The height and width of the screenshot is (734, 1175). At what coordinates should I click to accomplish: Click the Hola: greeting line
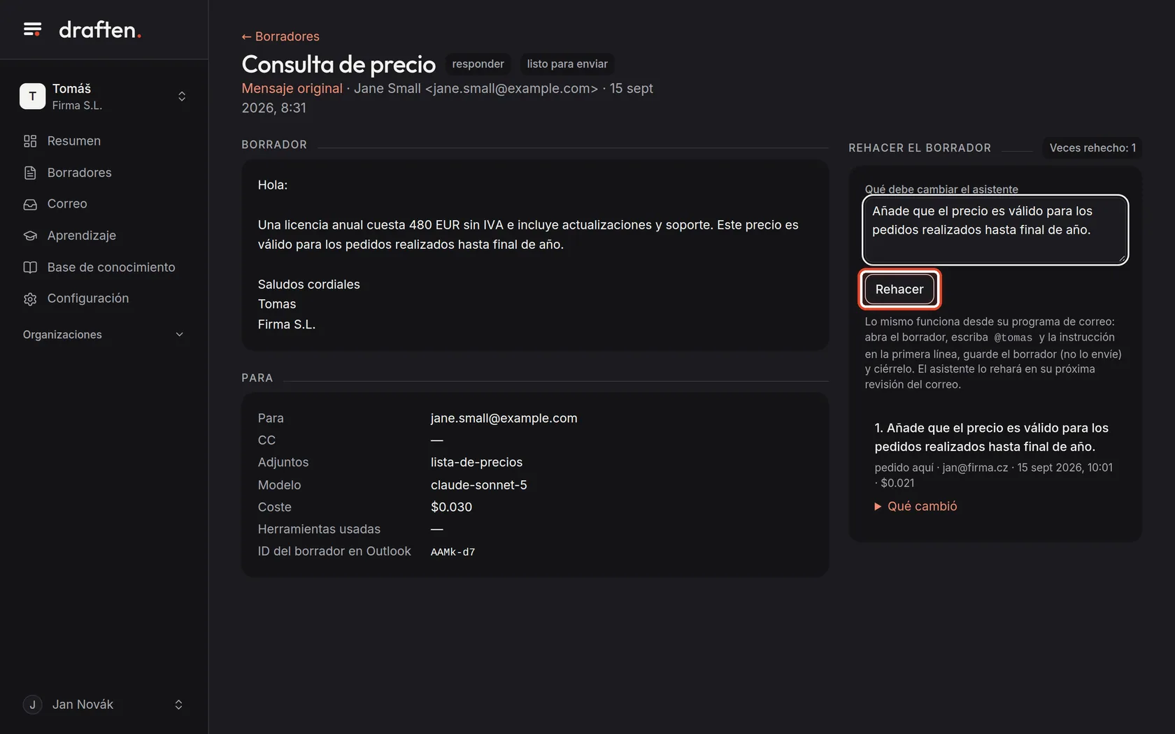(x=273, y=185)
